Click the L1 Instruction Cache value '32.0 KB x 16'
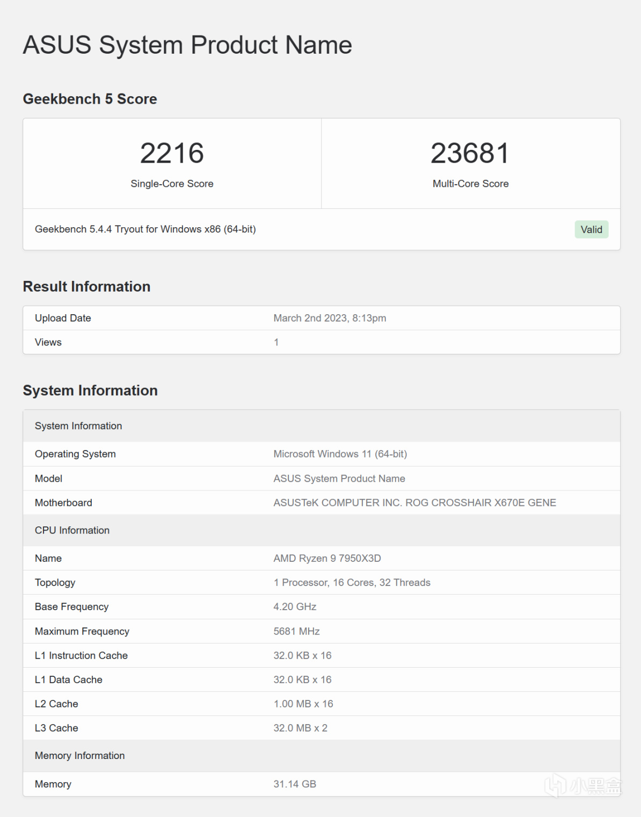This screenshot has width=641, height=817. point(302,655)
